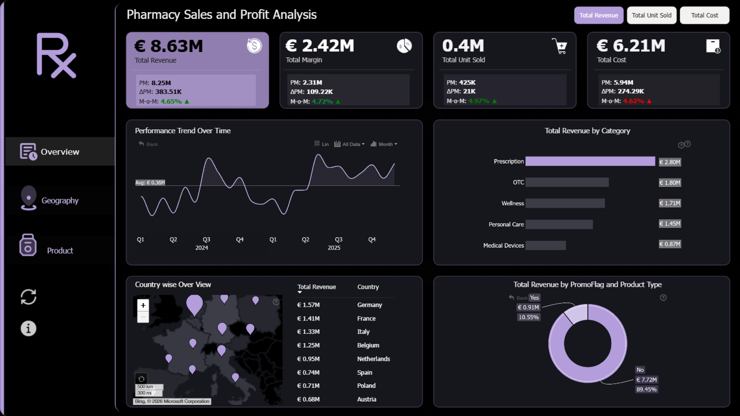This screenshot has width=740, height=416.
Task: Zoom in on the map
Action: (143, 305)
